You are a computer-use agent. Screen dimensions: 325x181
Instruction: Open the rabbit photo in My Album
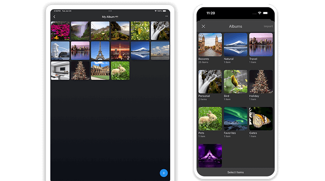120,71
